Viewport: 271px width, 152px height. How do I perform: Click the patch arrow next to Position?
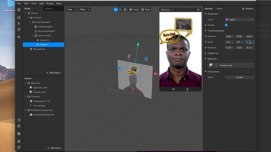(x=206, y=36)
